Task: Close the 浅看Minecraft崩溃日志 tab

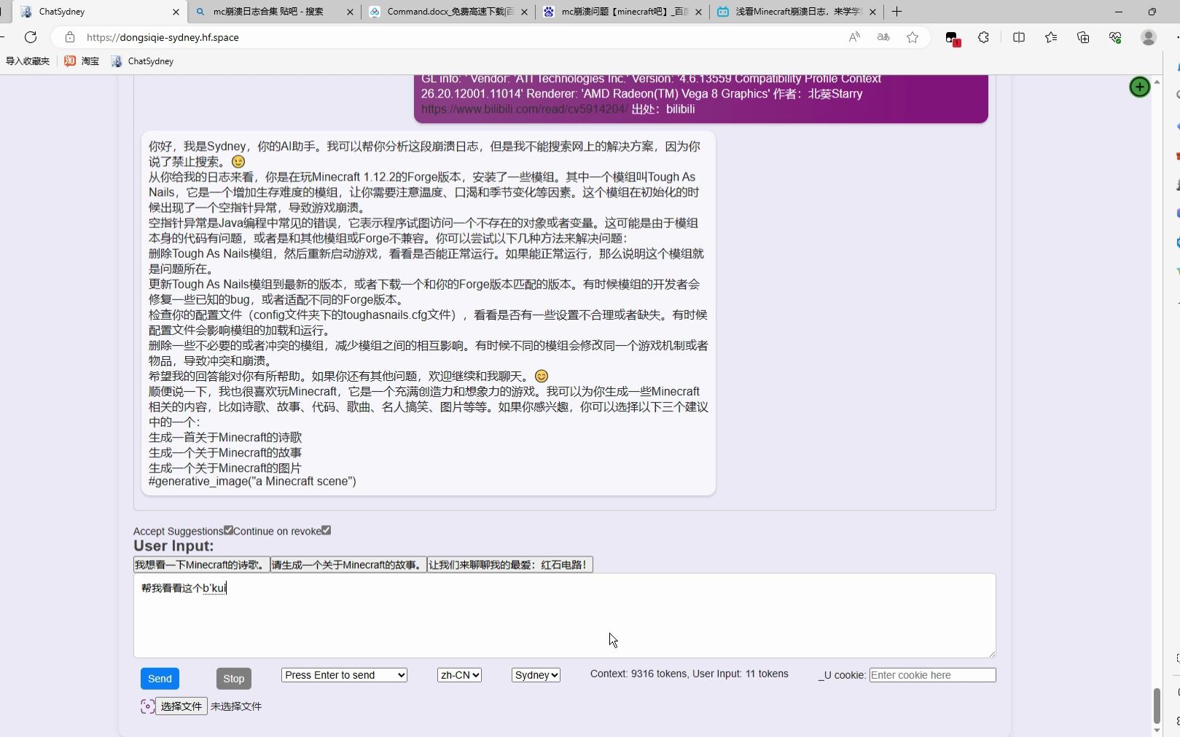Action: click(x=872, y=12)
